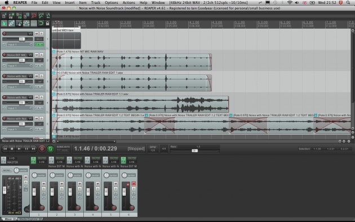Open FX on mixer channel 1 strip
Screen dimensions: 355x222
[x=33, y=160]
